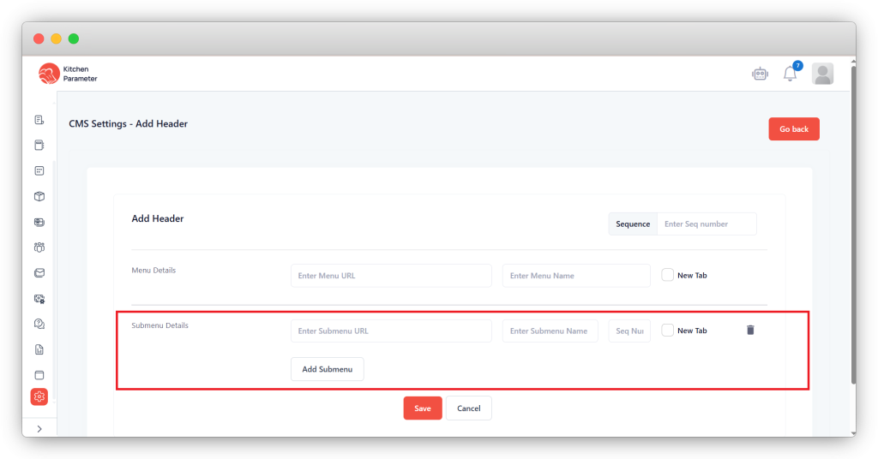This screenshot has height=459, width=878.
Task: Expand the sidebar with bottom chevron
Action: pyautogui.click(x=39, y=428)
